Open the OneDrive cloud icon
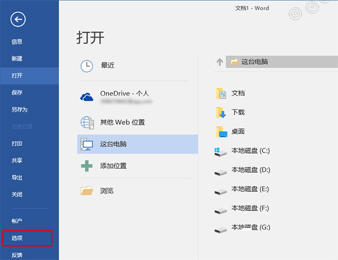Screen dimensions: 338x260 (86, 96)
